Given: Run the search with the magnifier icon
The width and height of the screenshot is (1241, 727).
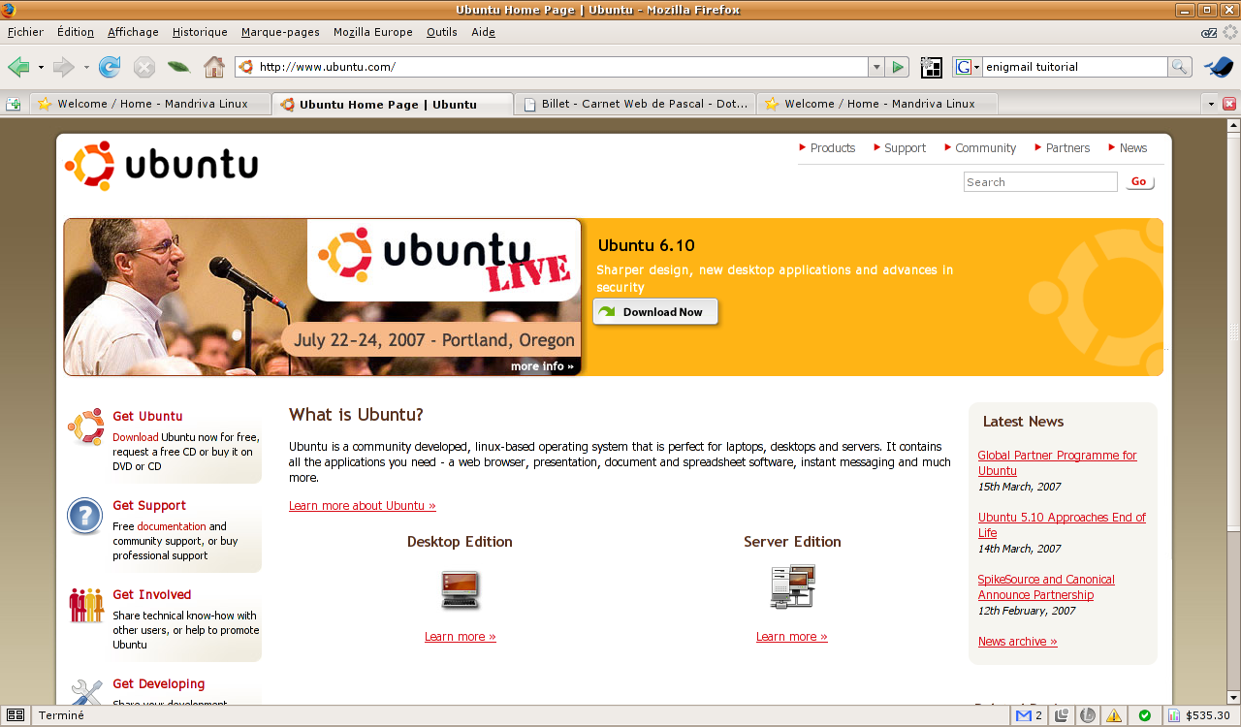Looking at the screenshot, I should coord(1180,67).
